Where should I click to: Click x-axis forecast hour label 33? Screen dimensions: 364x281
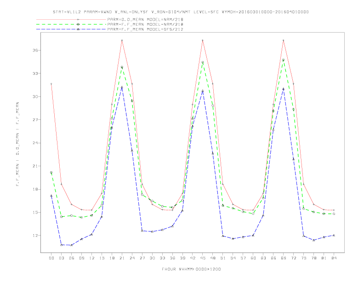coord(162,258)
